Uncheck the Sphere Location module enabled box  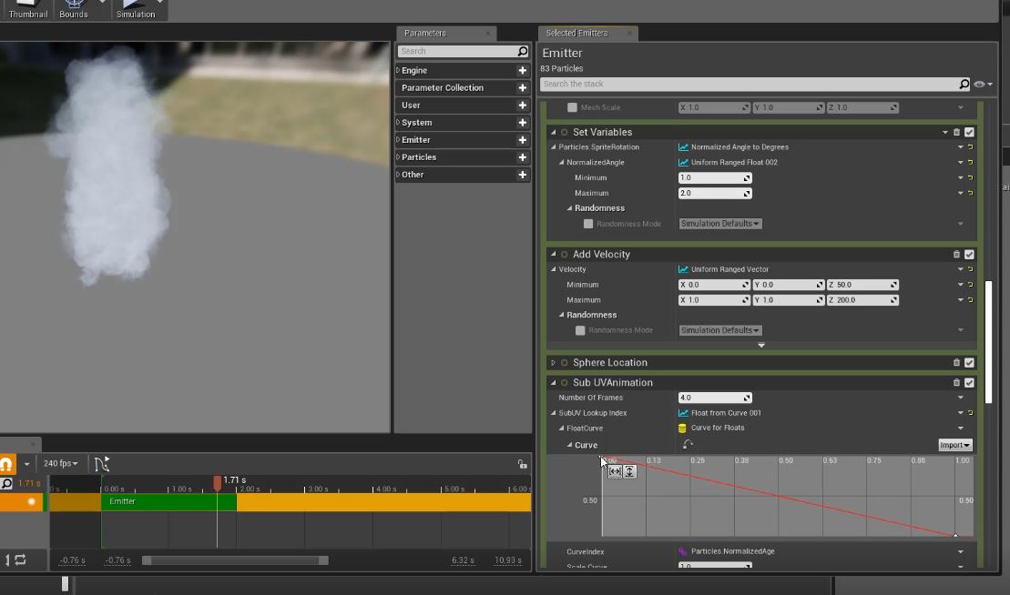969,363
